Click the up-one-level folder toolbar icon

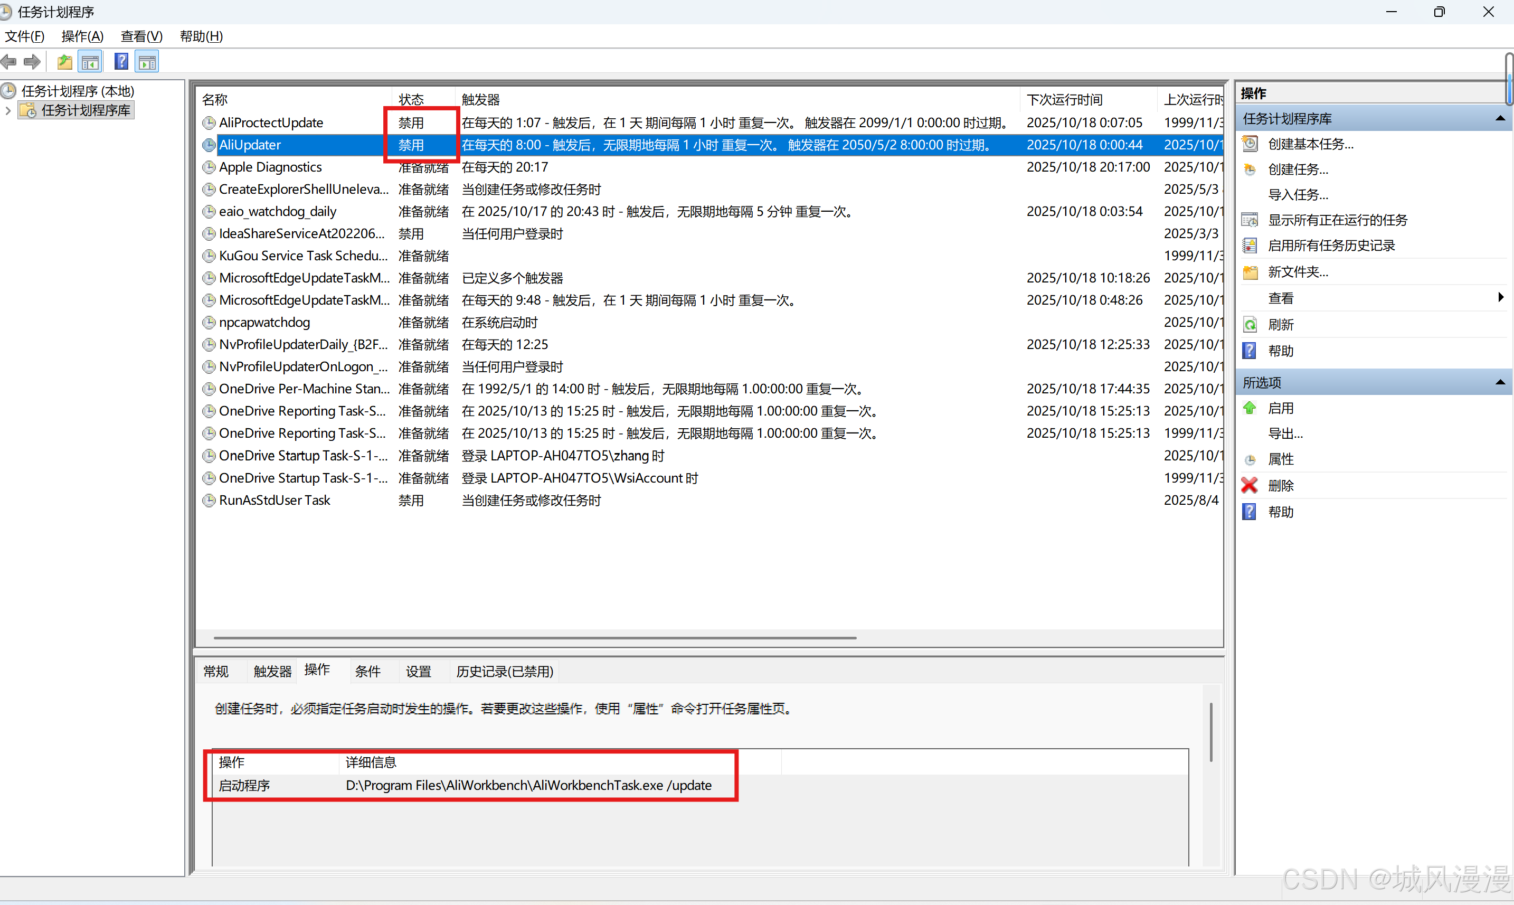[64, 62]
